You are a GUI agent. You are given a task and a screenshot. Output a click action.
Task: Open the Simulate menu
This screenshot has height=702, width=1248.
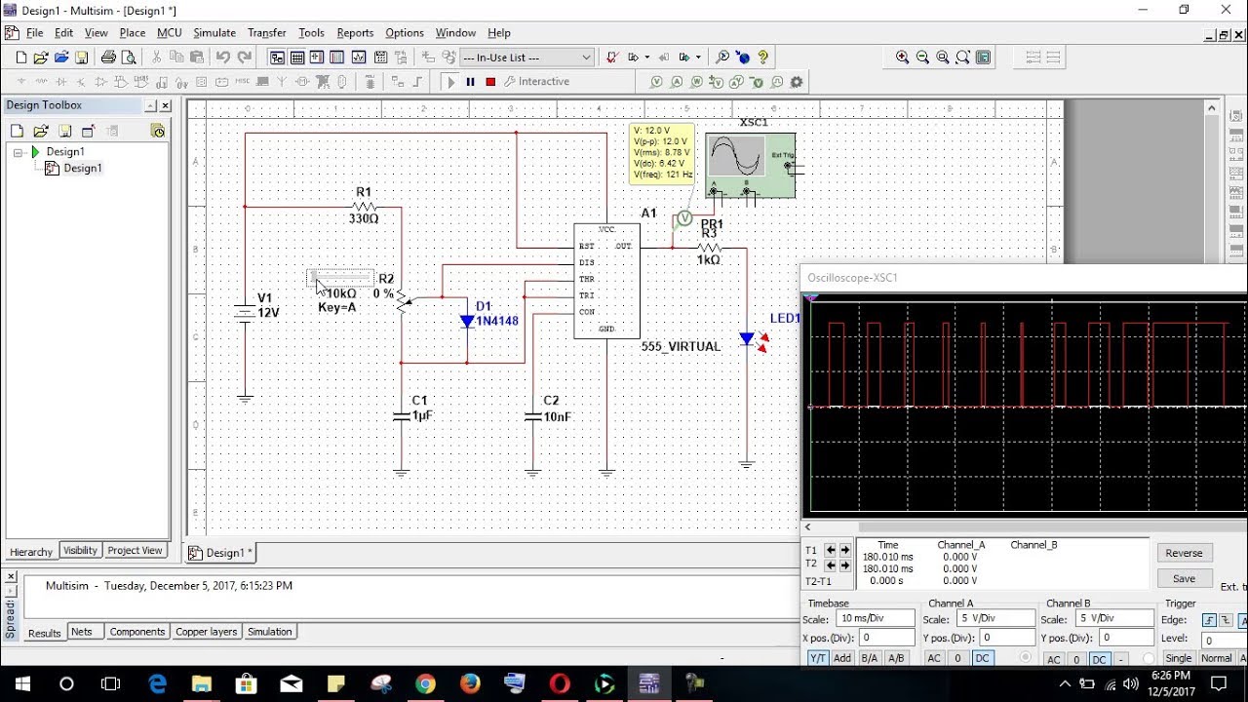(214, 33)
